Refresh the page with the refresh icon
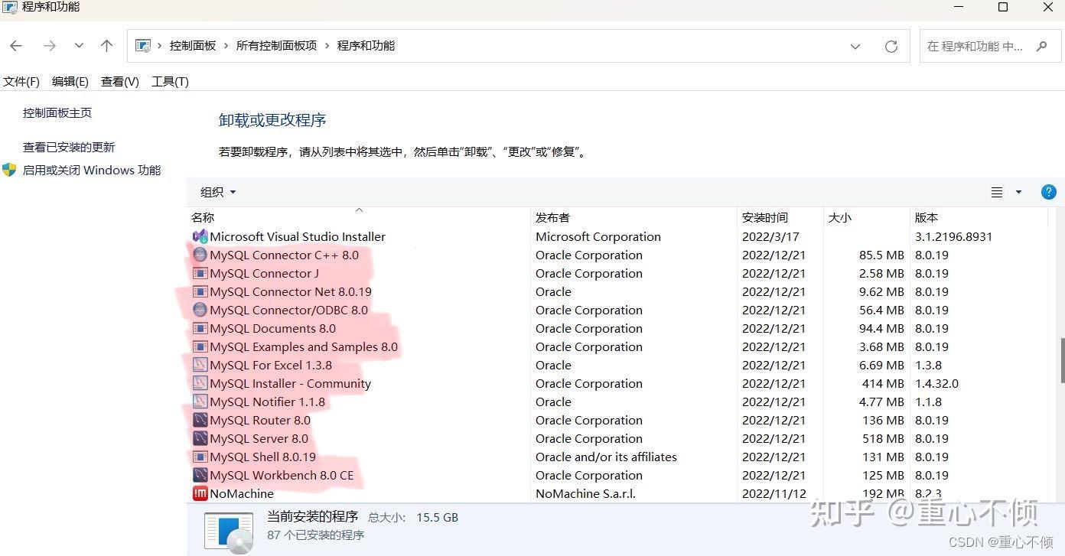The image size is (1065, 556). pyautogui.click(x=891, y=46)
